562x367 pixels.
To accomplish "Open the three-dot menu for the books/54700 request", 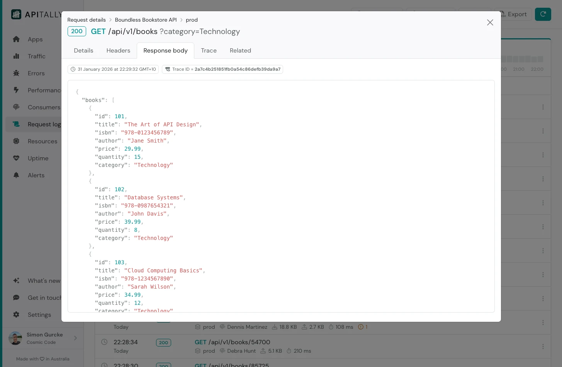I will (x=543, y=347).
